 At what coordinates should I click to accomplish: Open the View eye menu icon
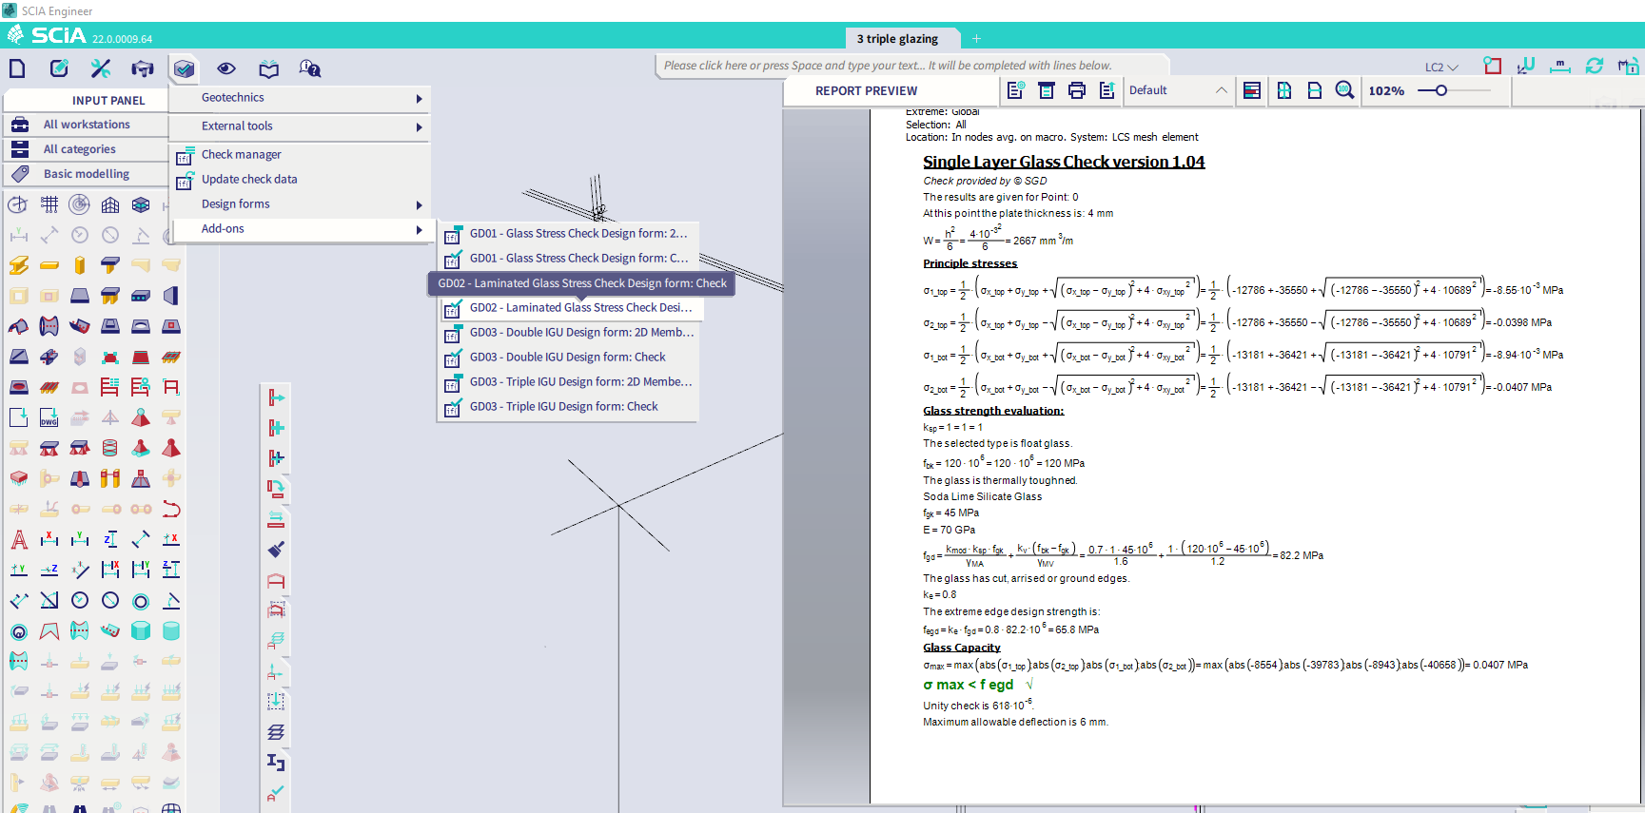[x=226, y=68]
